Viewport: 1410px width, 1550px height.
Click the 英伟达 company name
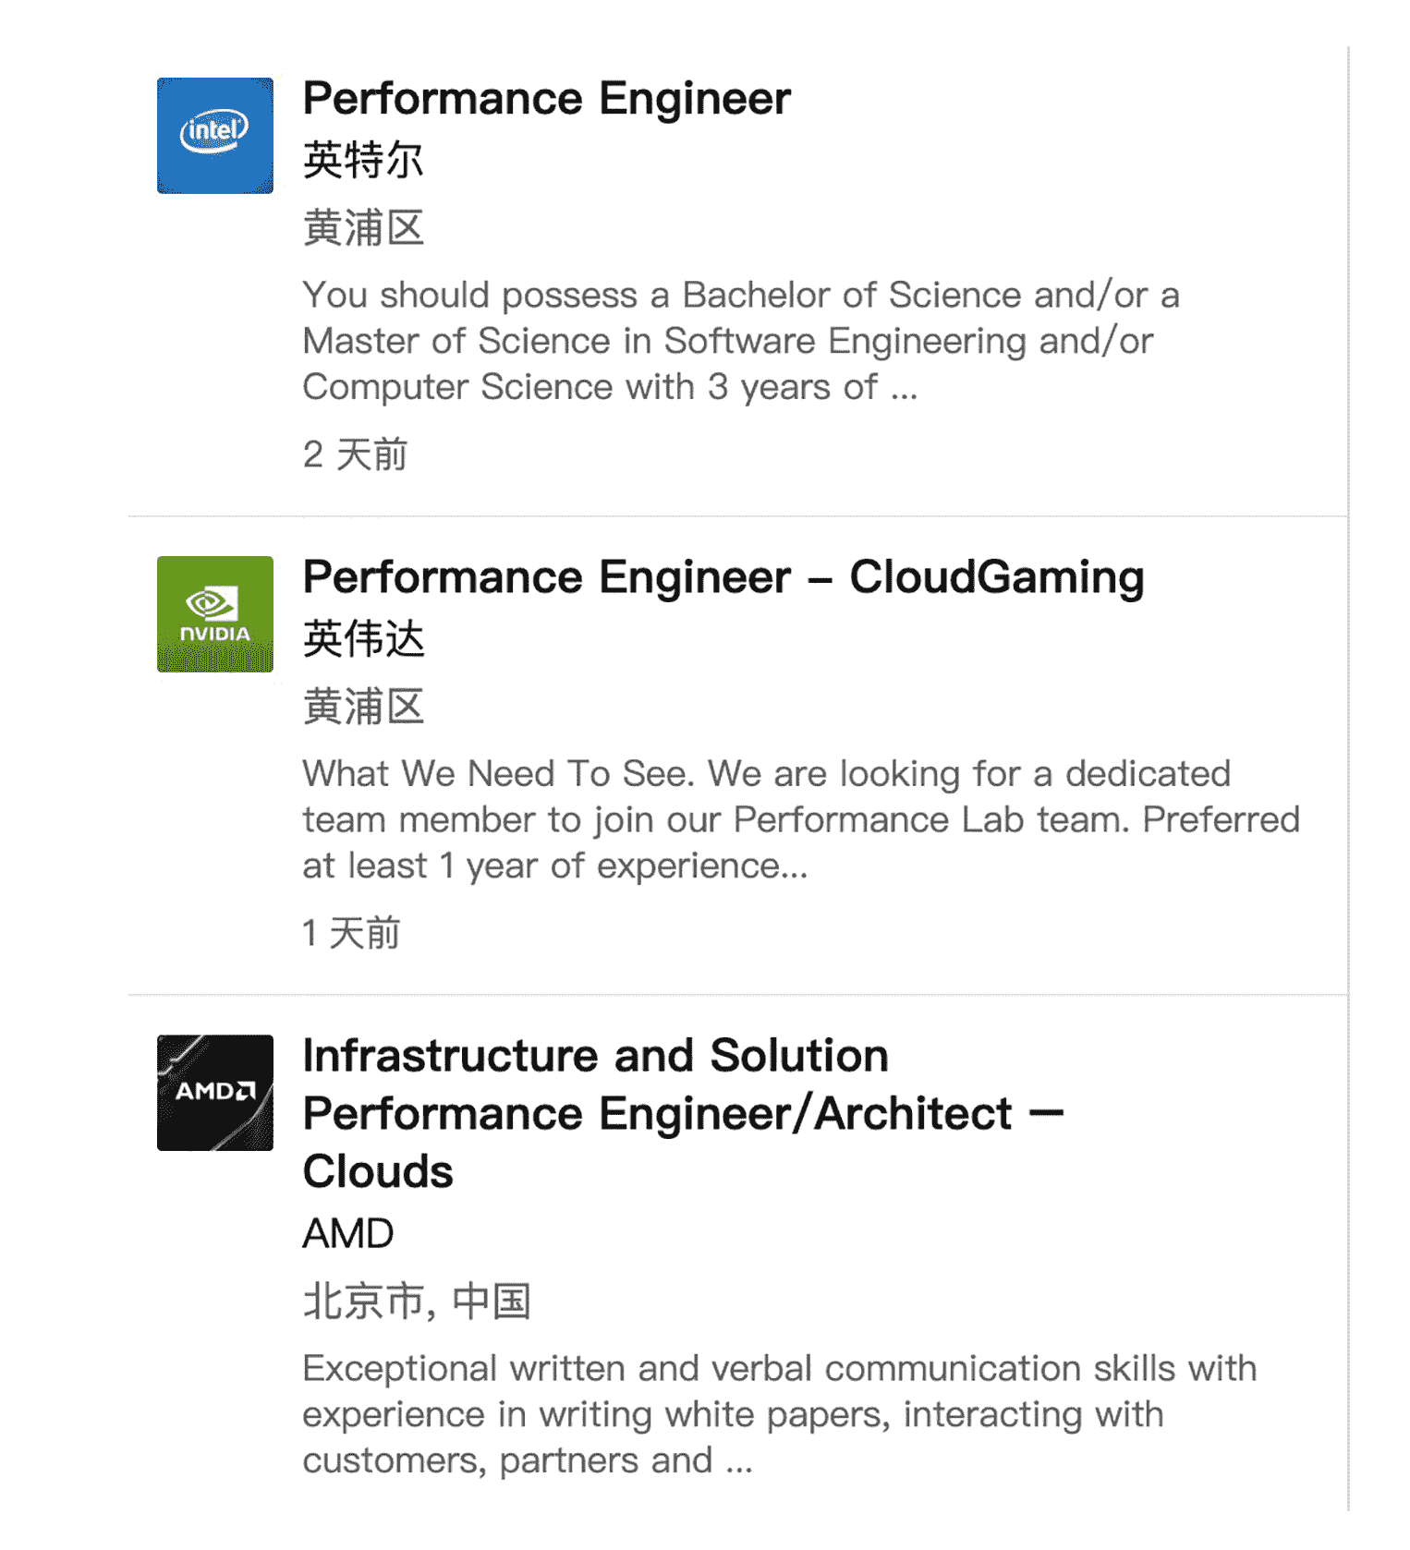coord(363,639)
